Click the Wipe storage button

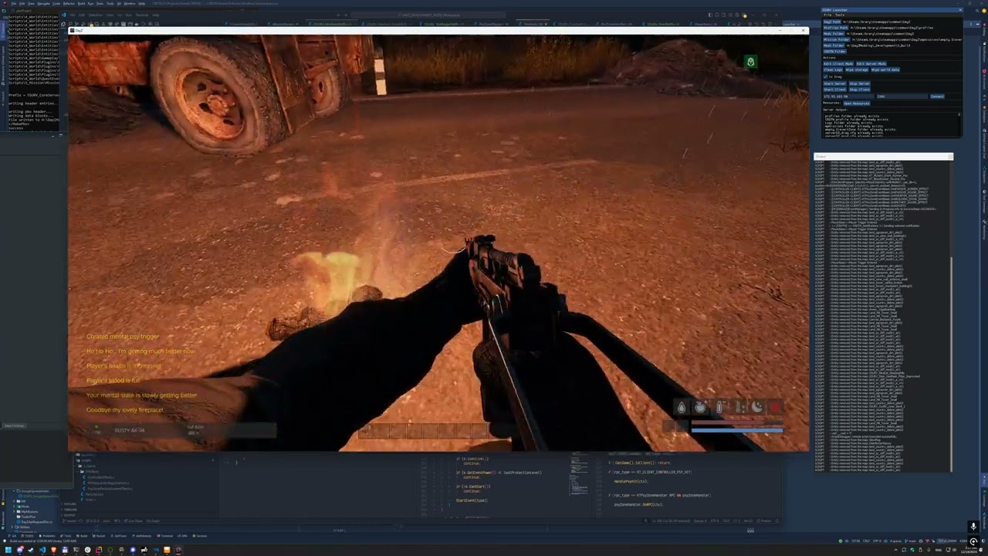(x=857, y=69)
